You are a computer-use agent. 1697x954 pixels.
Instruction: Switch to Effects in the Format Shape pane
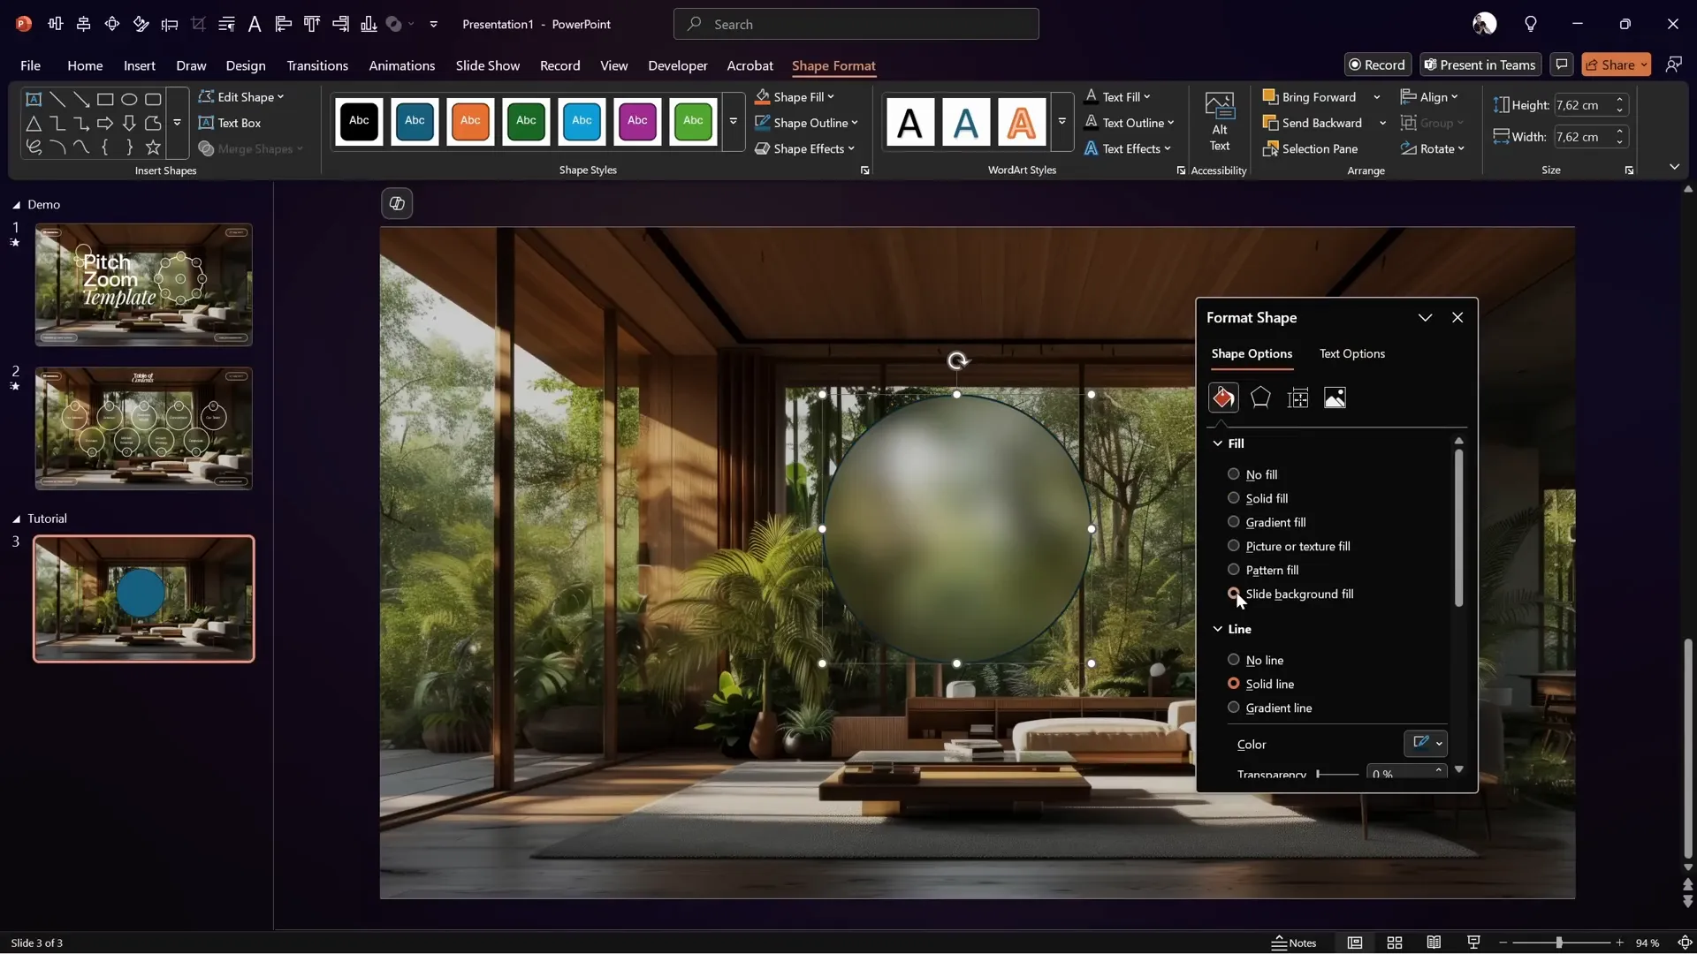click(1260, 397)
